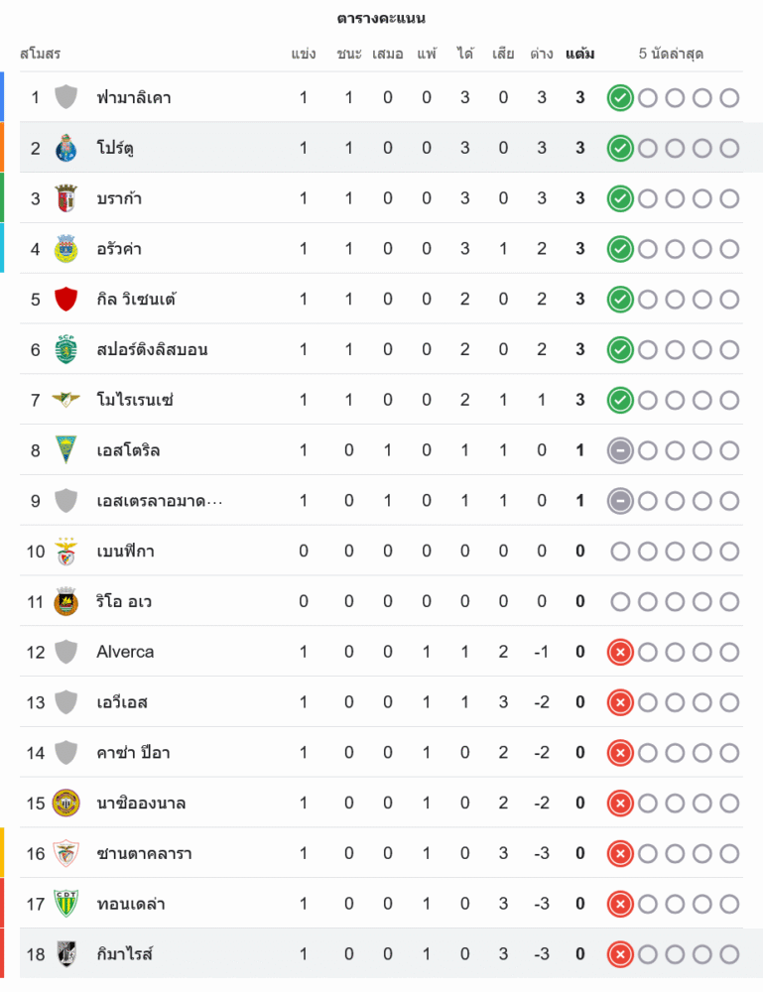The height and width of the screenshot is (992, 763).
Task: Open the Alverca team name link
Action: (125, 652)
